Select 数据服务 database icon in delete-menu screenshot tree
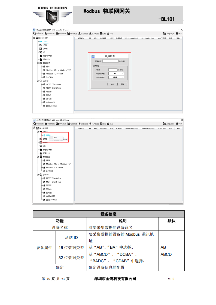The image size is (216, 305). click(x=41, y=157)
